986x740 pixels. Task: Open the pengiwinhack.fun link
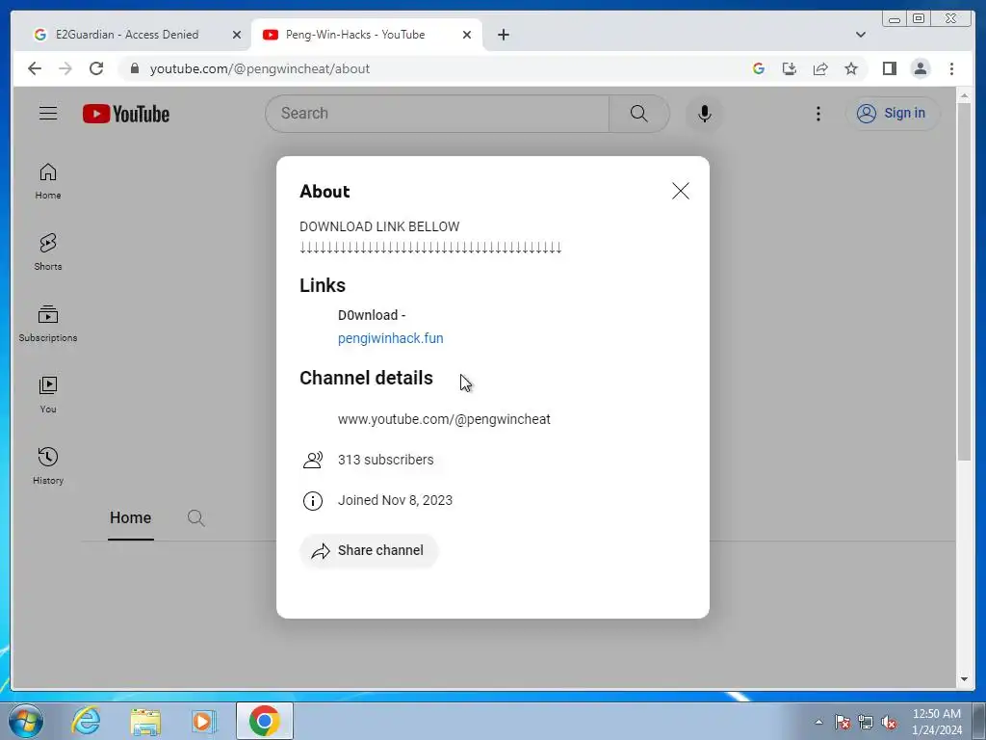click(391, 338)
